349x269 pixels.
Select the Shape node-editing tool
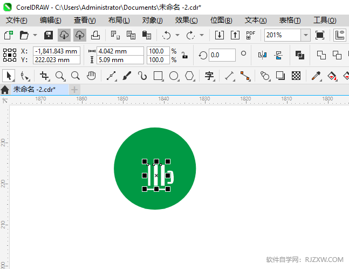25,76
